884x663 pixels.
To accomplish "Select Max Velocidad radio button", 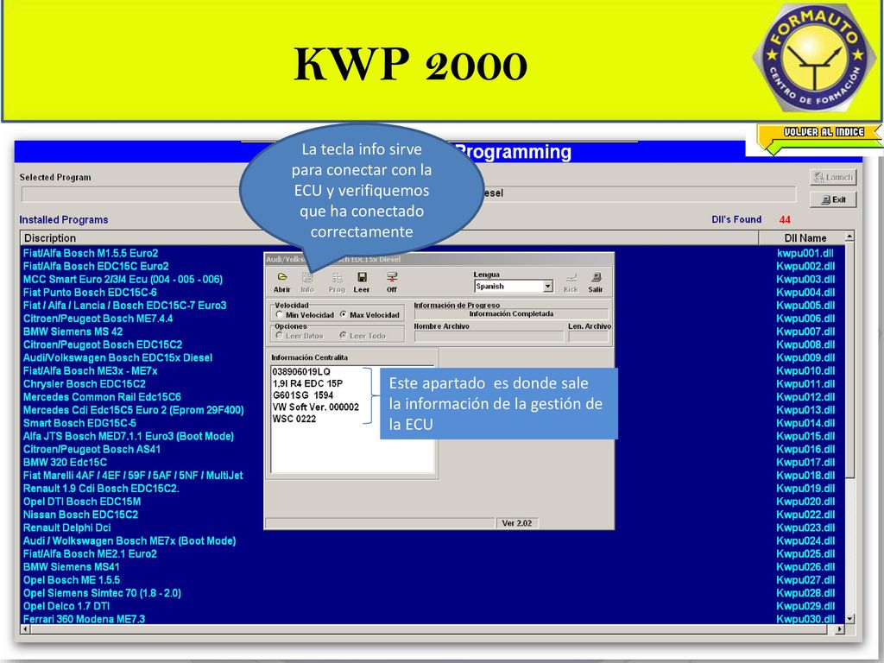I will pyautogui.click(x=344, y=314).
